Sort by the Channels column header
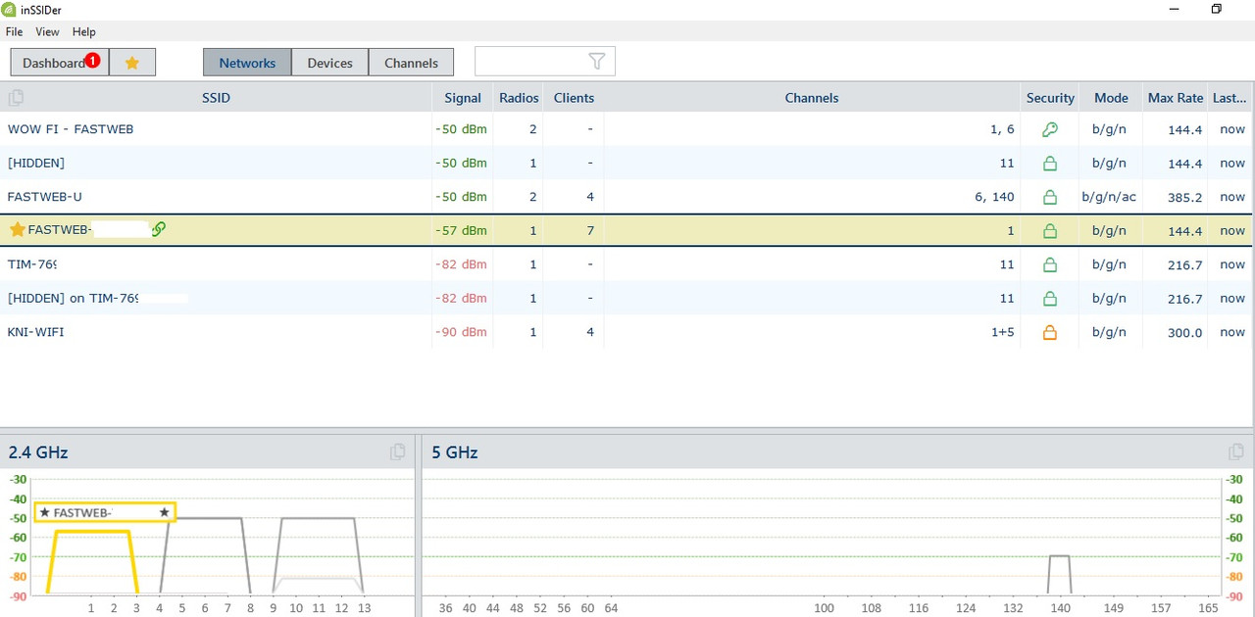Viewport: 1255px width, 617px height. tap(812, 98)
